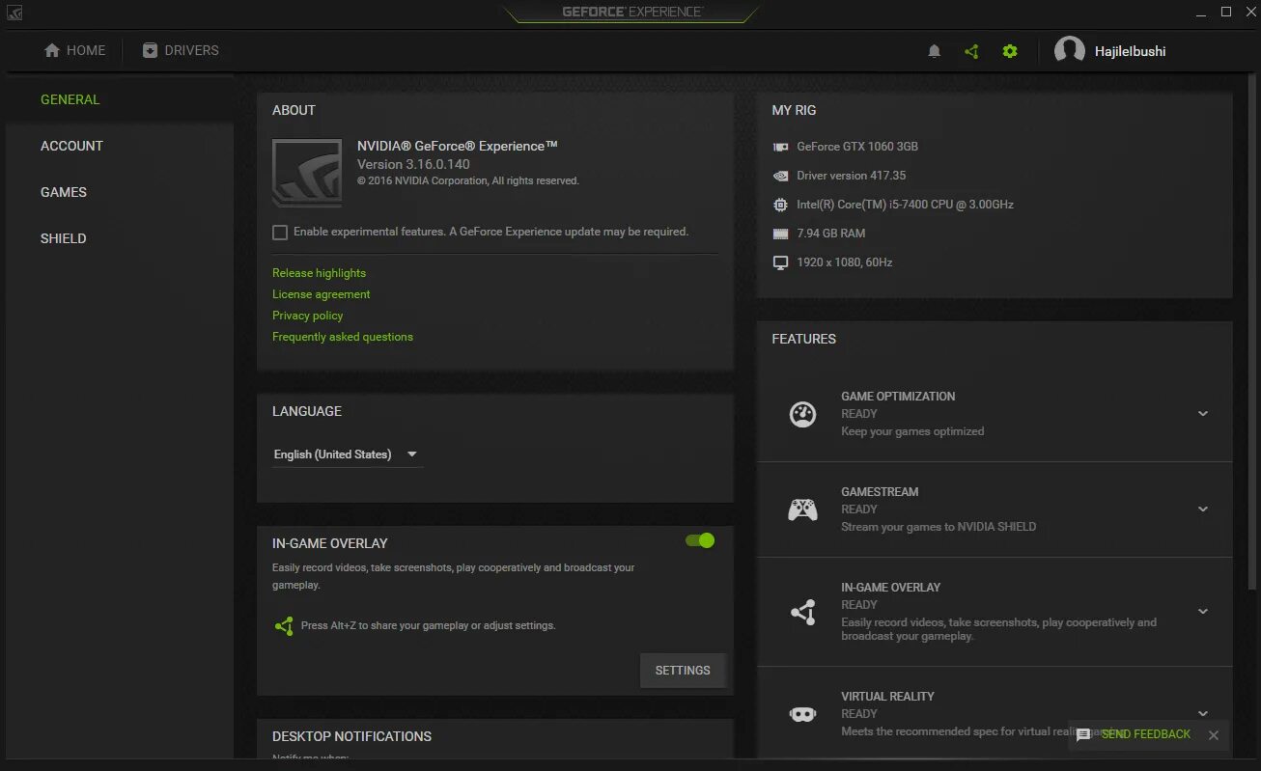Open the License agreement link
Image resolution: width=1261 pixels, height=771 pixels.
321,294
